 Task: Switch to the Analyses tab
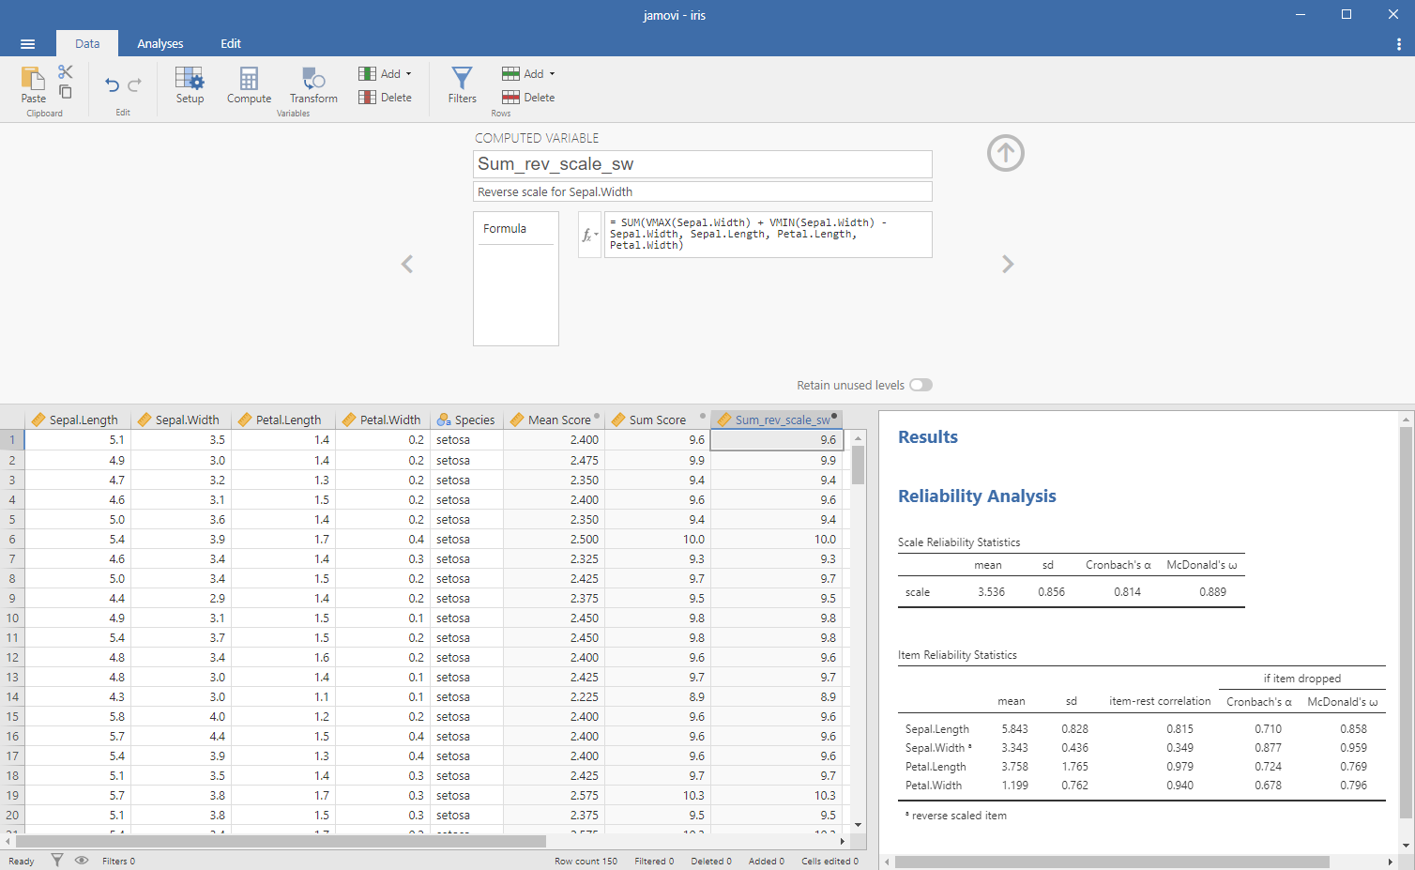pyautogui.click(x=160, y=43)
